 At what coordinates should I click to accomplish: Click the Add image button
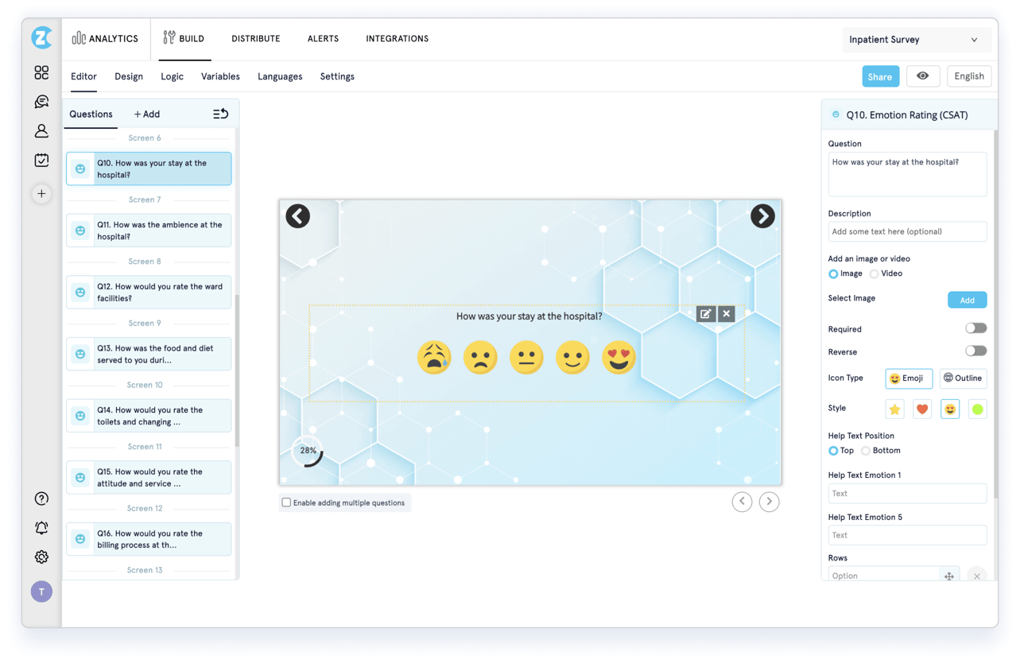coord(967,300)
